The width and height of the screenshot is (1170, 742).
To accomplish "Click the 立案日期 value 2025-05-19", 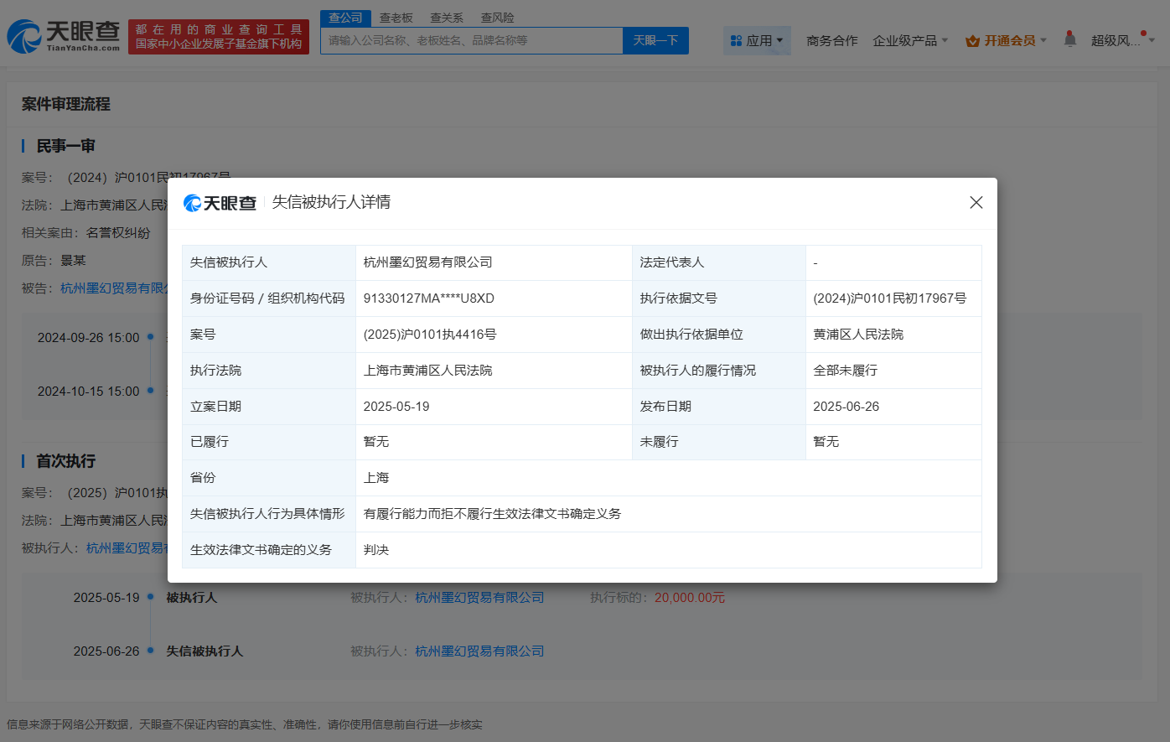I will 396,407.
